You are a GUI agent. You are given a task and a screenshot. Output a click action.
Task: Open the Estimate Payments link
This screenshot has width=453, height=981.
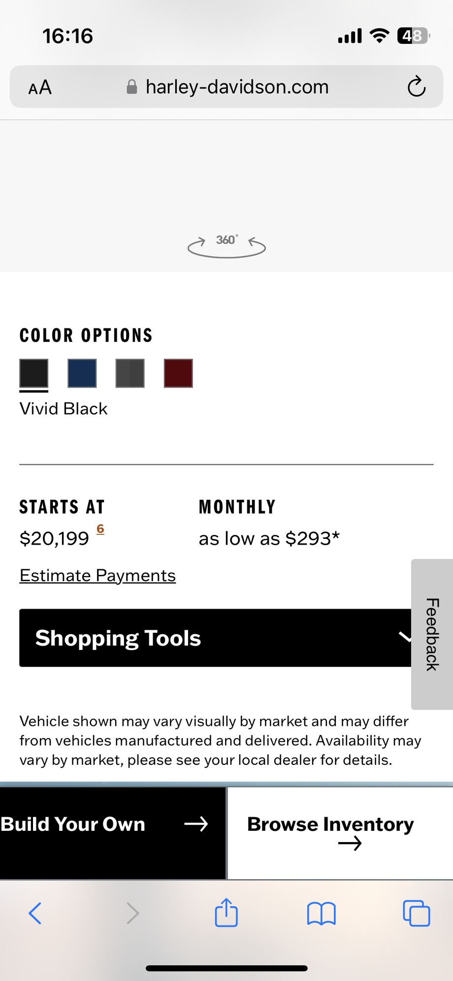tap(97, 575)
